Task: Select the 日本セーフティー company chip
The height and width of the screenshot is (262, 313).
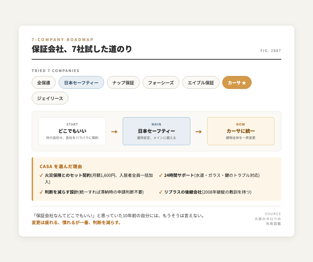Action: click(x=81, y=82)
